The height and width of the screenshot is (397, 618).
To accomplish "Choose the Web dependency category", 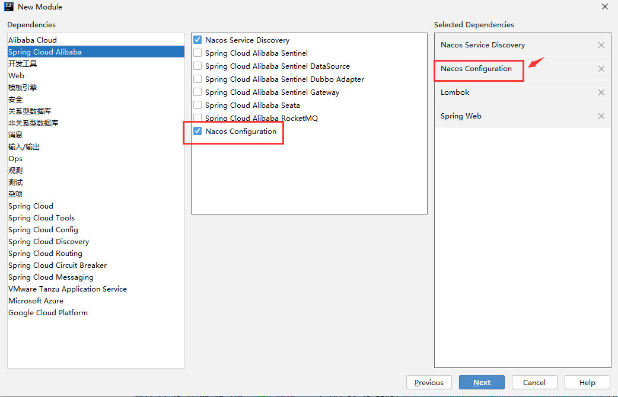I will 95,75.
